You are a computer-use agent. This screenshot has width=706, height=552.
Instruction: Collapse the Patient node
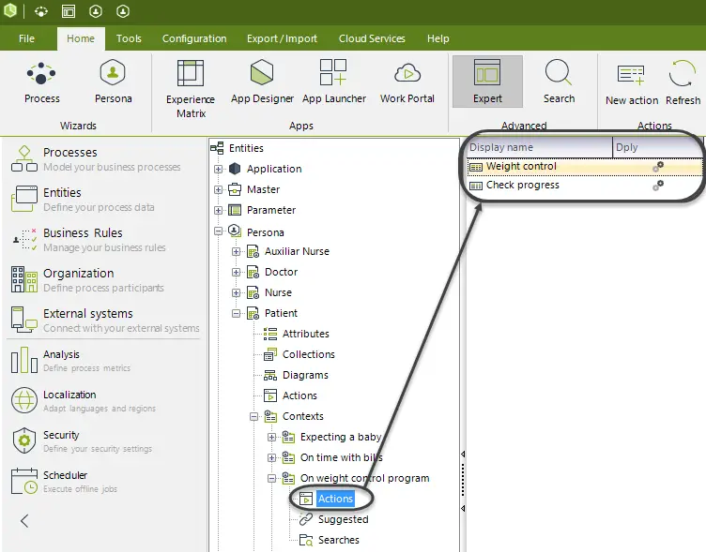coord(236,313)
